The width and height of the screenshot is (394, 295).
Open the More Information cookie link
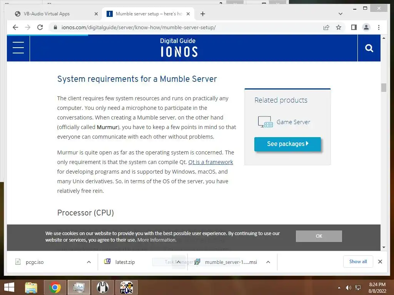pos(157,240)
